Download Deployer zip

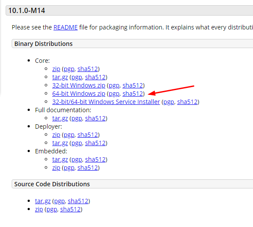point(56,135)
